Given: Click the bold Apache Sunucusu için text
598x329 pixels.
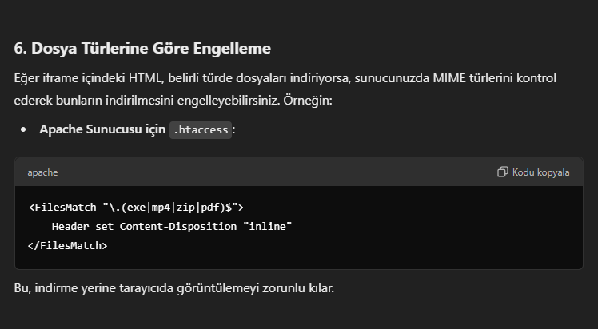Looking at the screenshot, I should click(102, 129).
